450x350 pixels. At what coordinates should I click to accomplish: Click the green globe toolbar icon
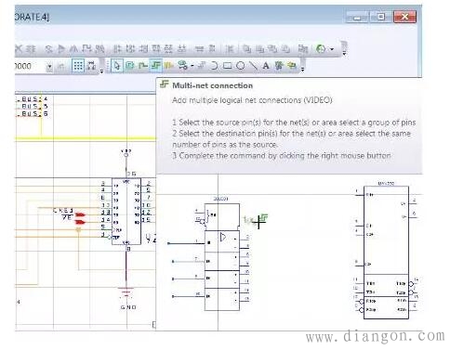[x=321, y=49]
